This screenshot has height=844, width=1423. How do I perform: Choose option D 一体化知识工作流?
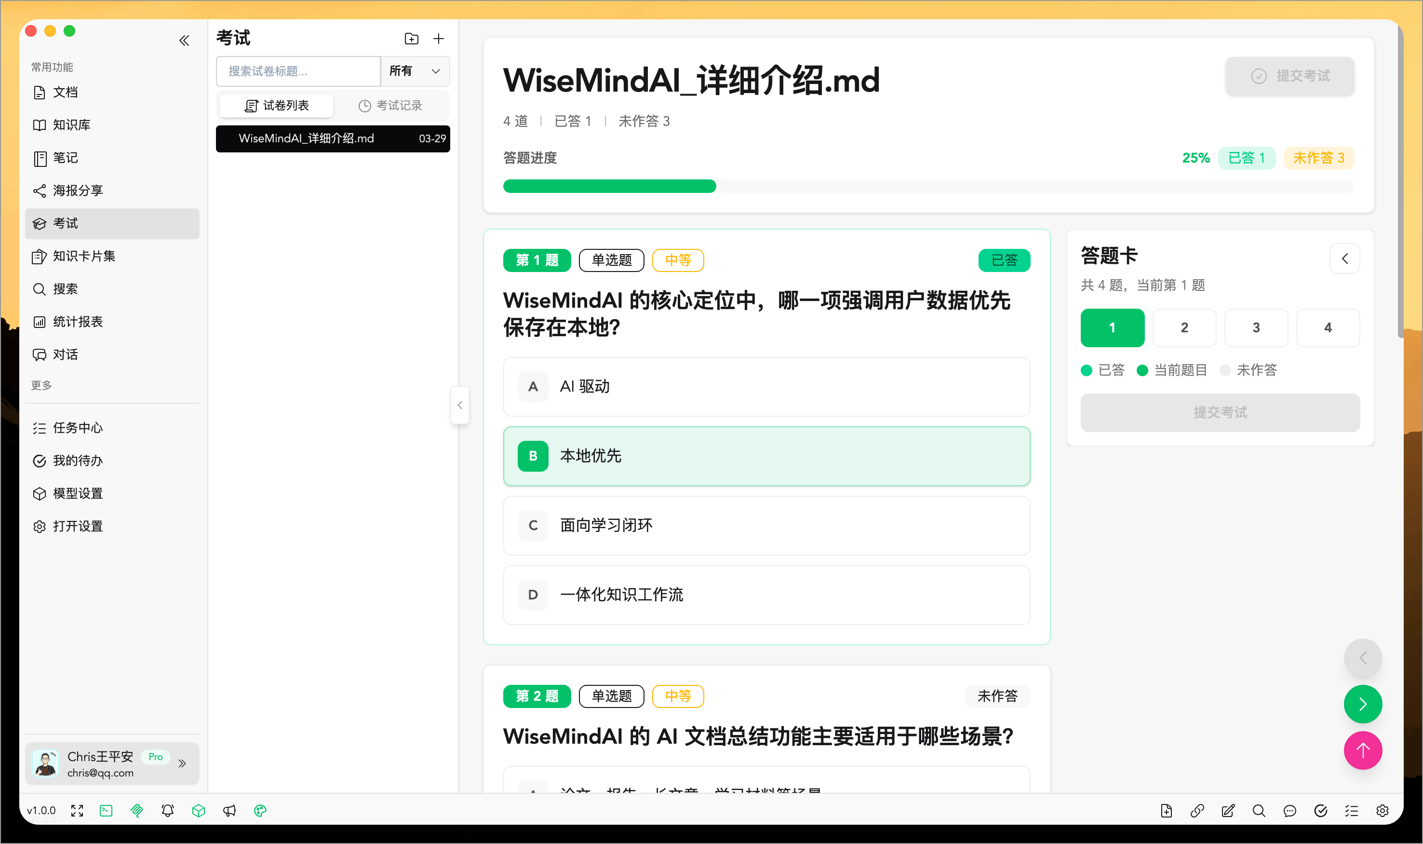click(x=766, y=595)
